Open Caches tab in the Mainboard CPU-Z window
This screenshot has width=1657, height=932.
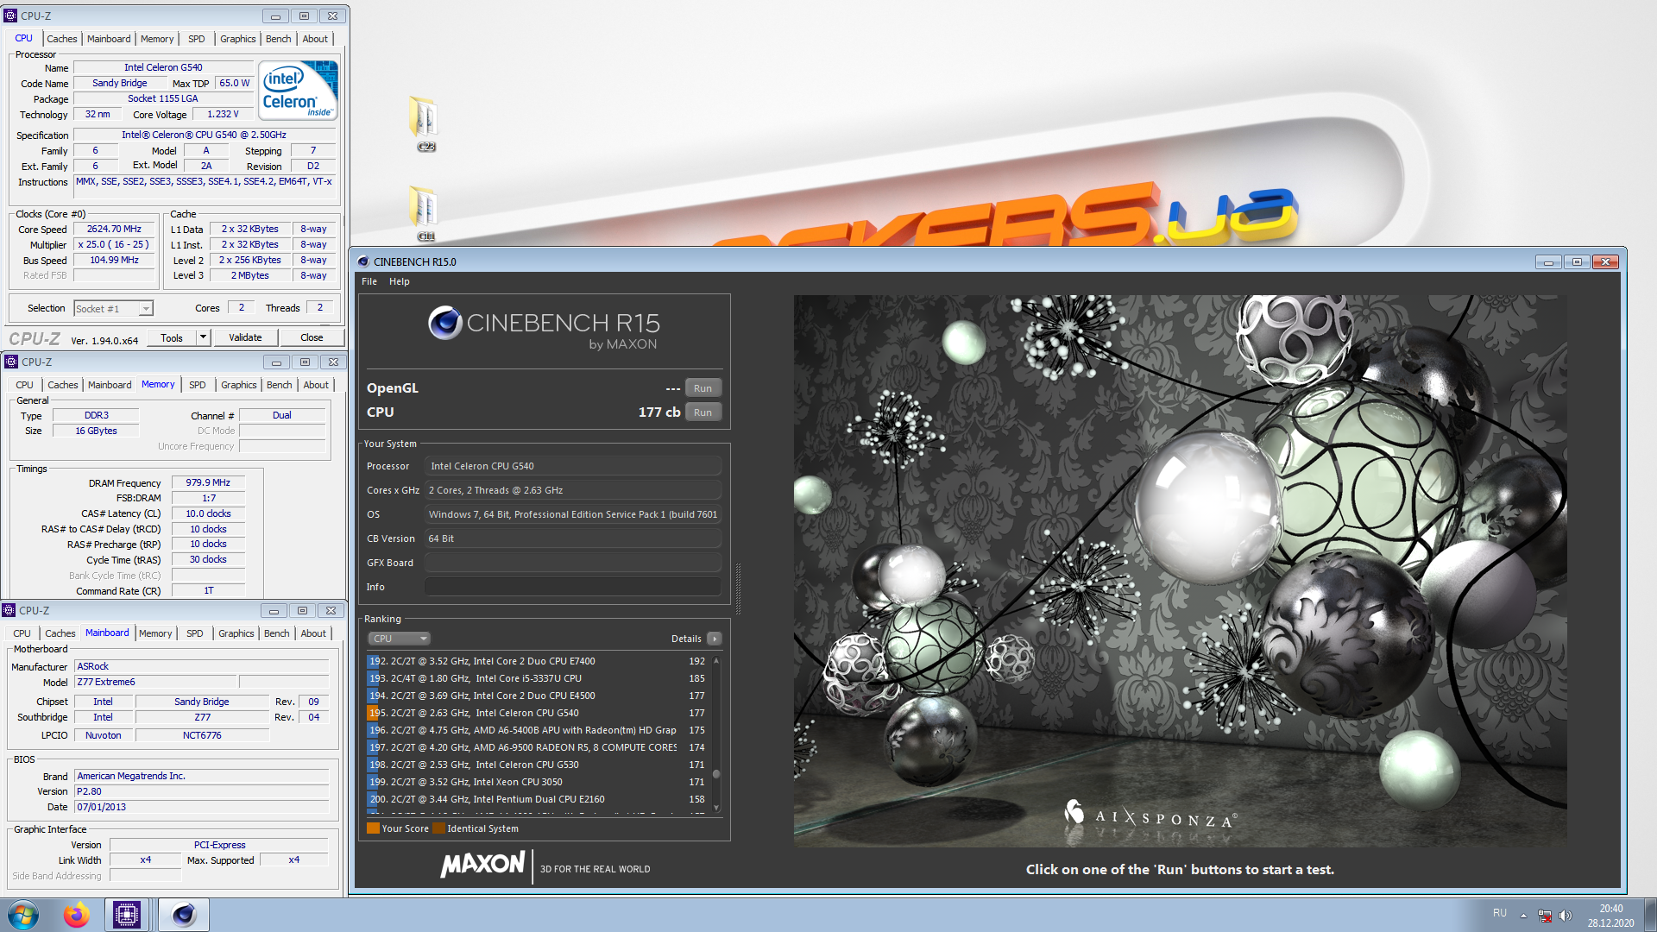coord(60,633)
